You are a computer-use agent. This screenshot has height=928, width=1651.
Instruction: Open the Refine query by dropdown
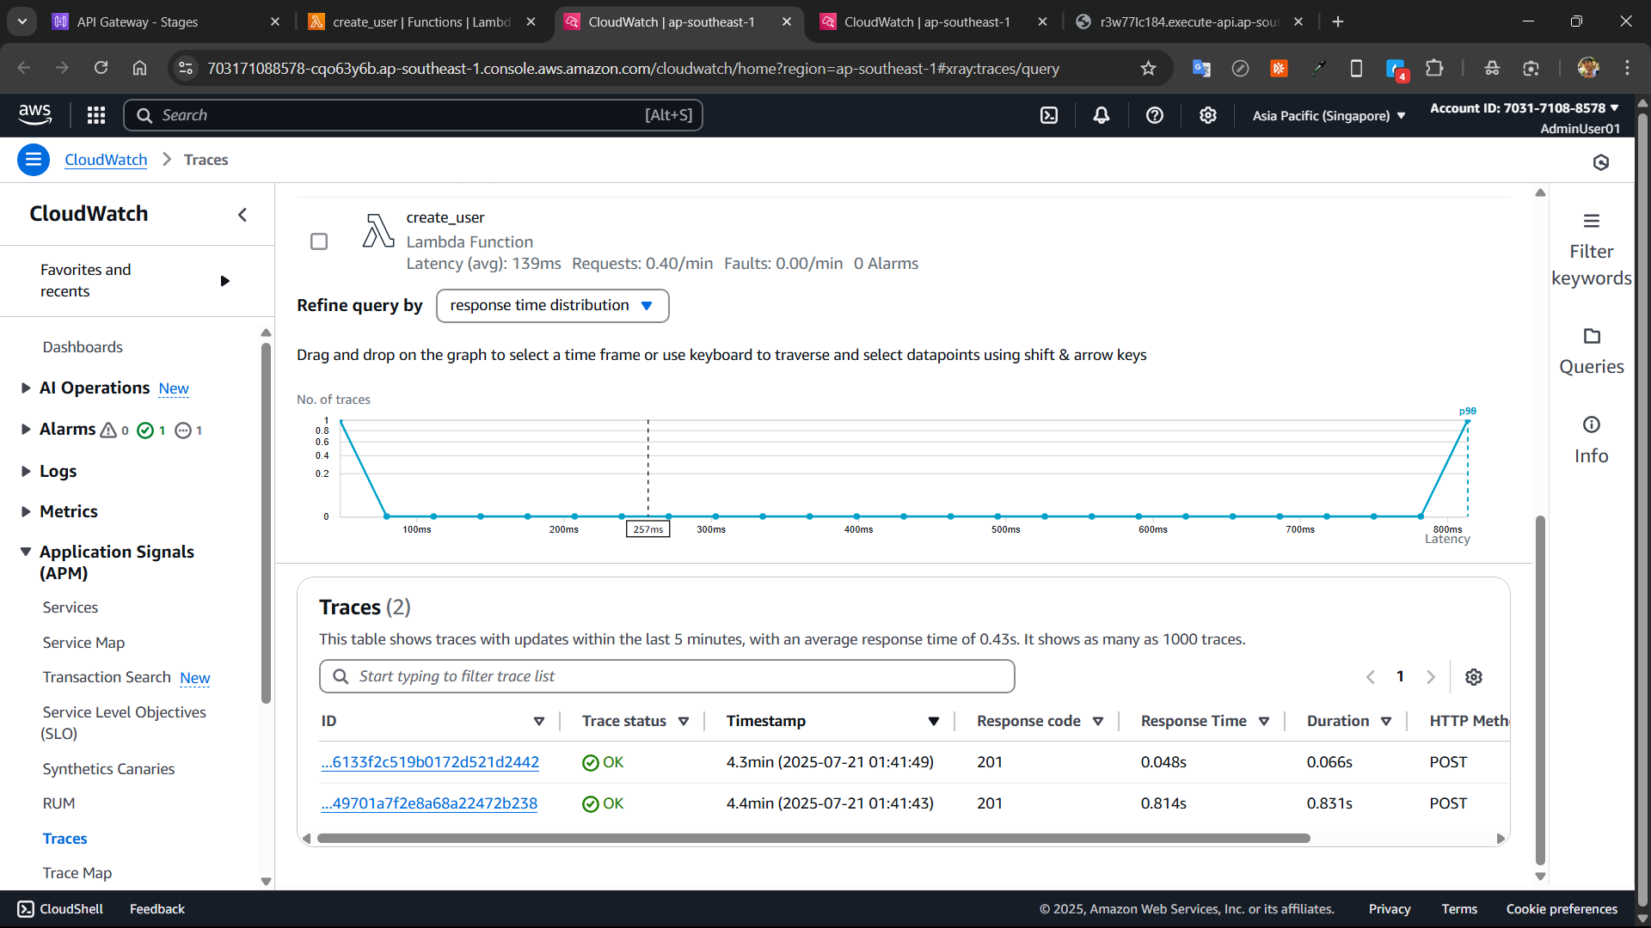point(552,306)
